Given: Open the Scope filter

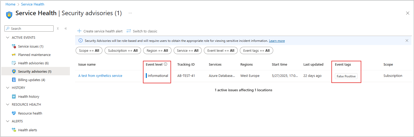Looking at the screenshot, I should pyautogui.click(x=89, y=50).
